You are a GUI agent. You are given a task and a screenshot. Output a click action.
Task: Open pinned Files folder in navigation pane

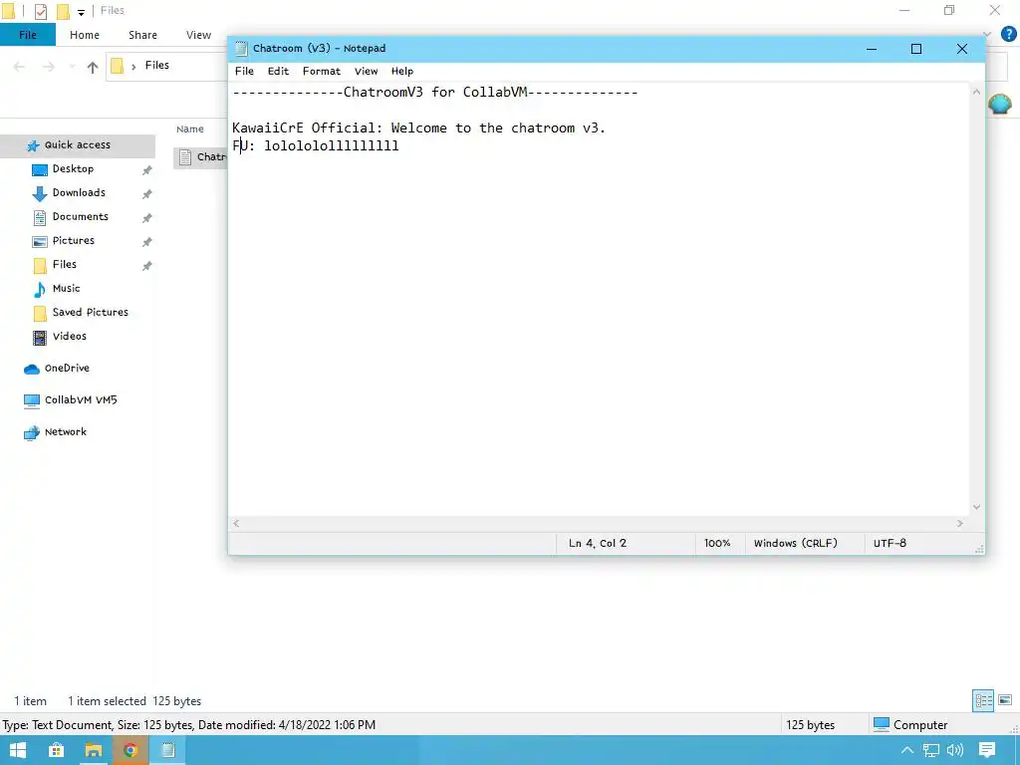pyautogui.click(x=65, y=264)
